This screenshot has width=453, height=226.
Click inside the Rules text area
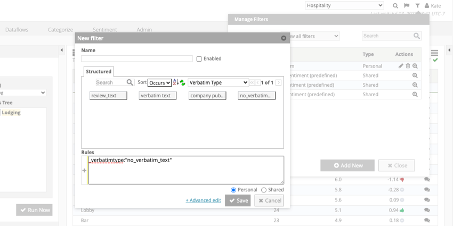(x=186, y=170)
